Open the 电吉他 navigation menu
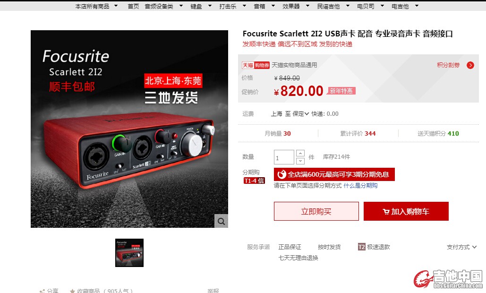Screen dimensions: 486x293 405,6
